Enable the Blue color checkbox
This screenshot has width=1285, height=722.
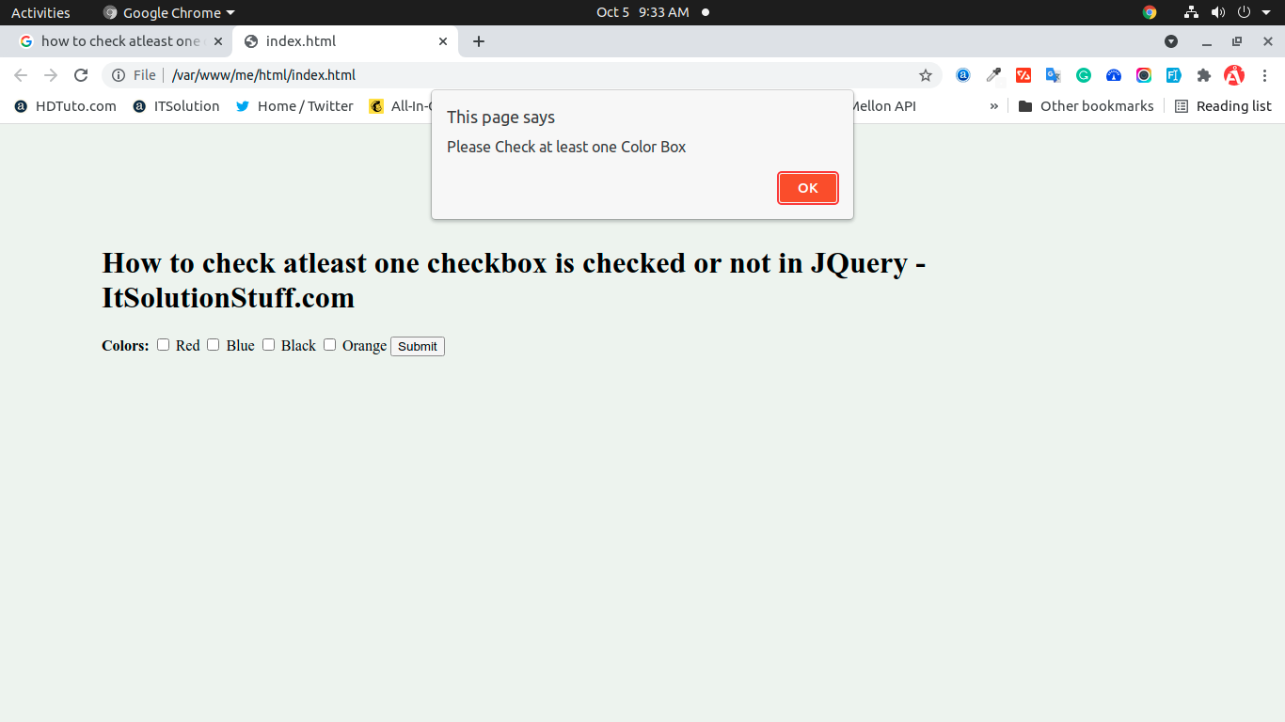[213, 345]
